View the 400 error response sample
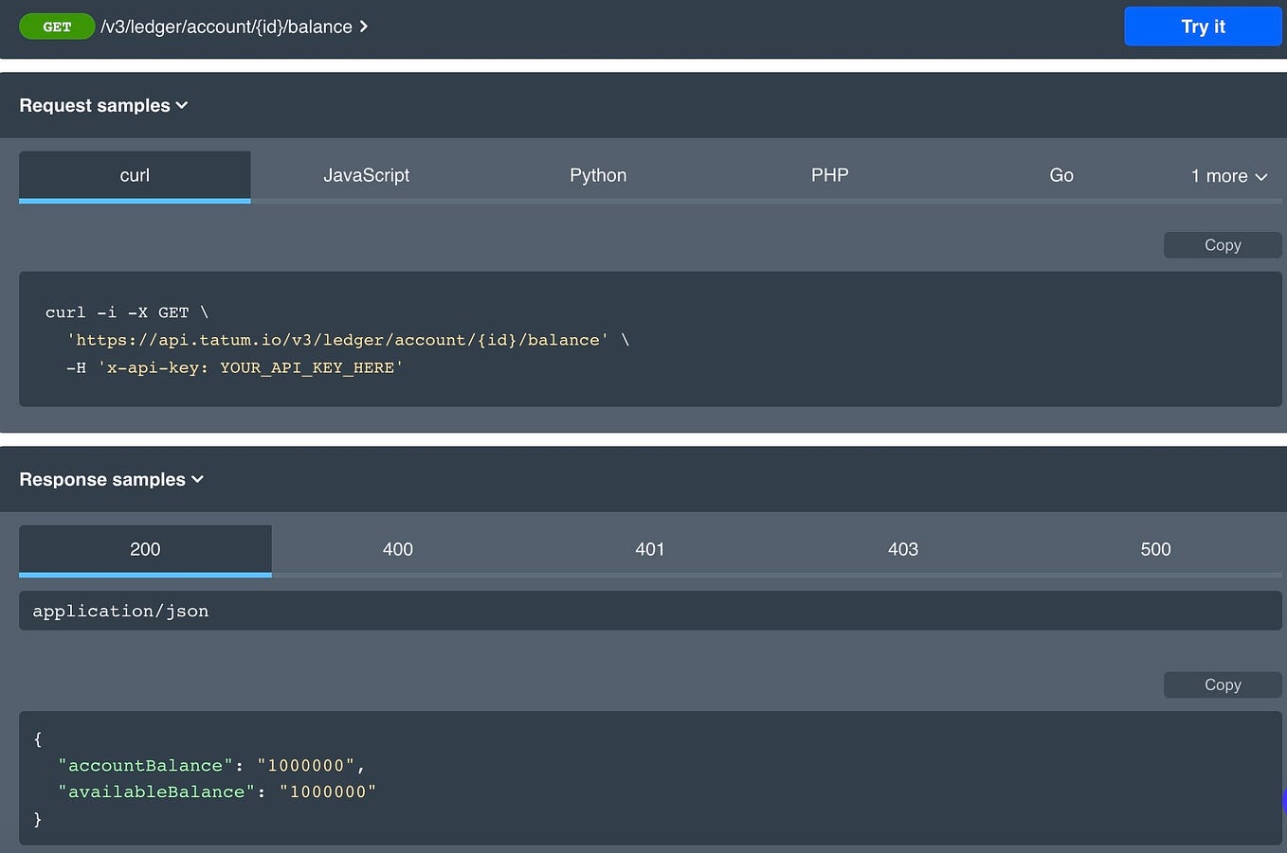 pos(397,549)
